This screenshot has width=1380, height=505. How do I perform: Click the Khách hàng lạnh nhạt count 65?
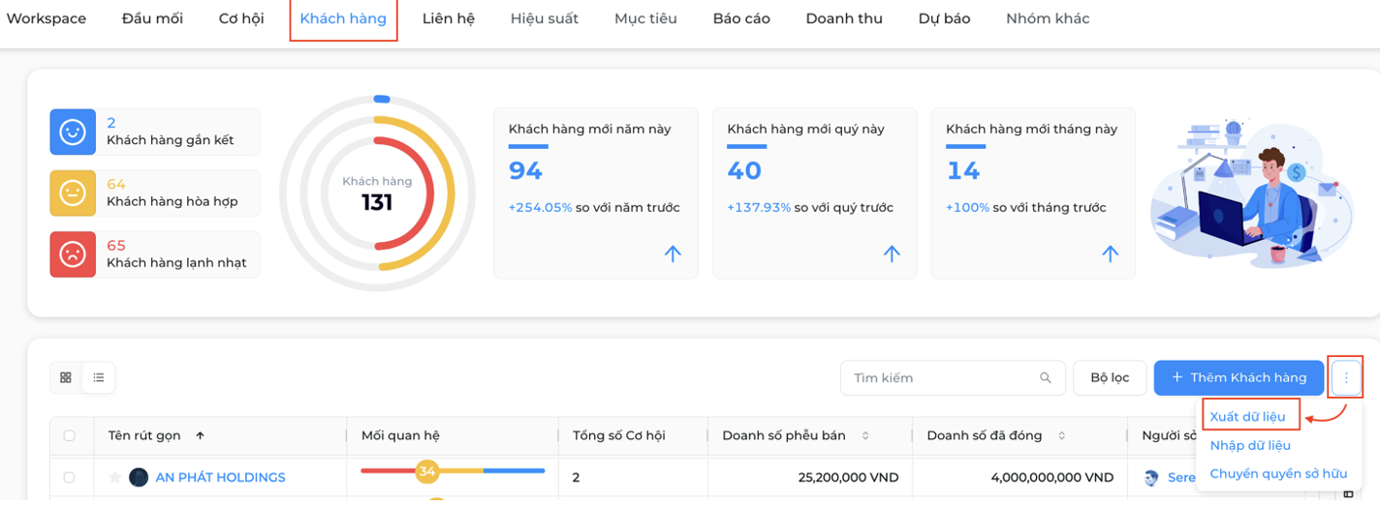click(116, 245)
